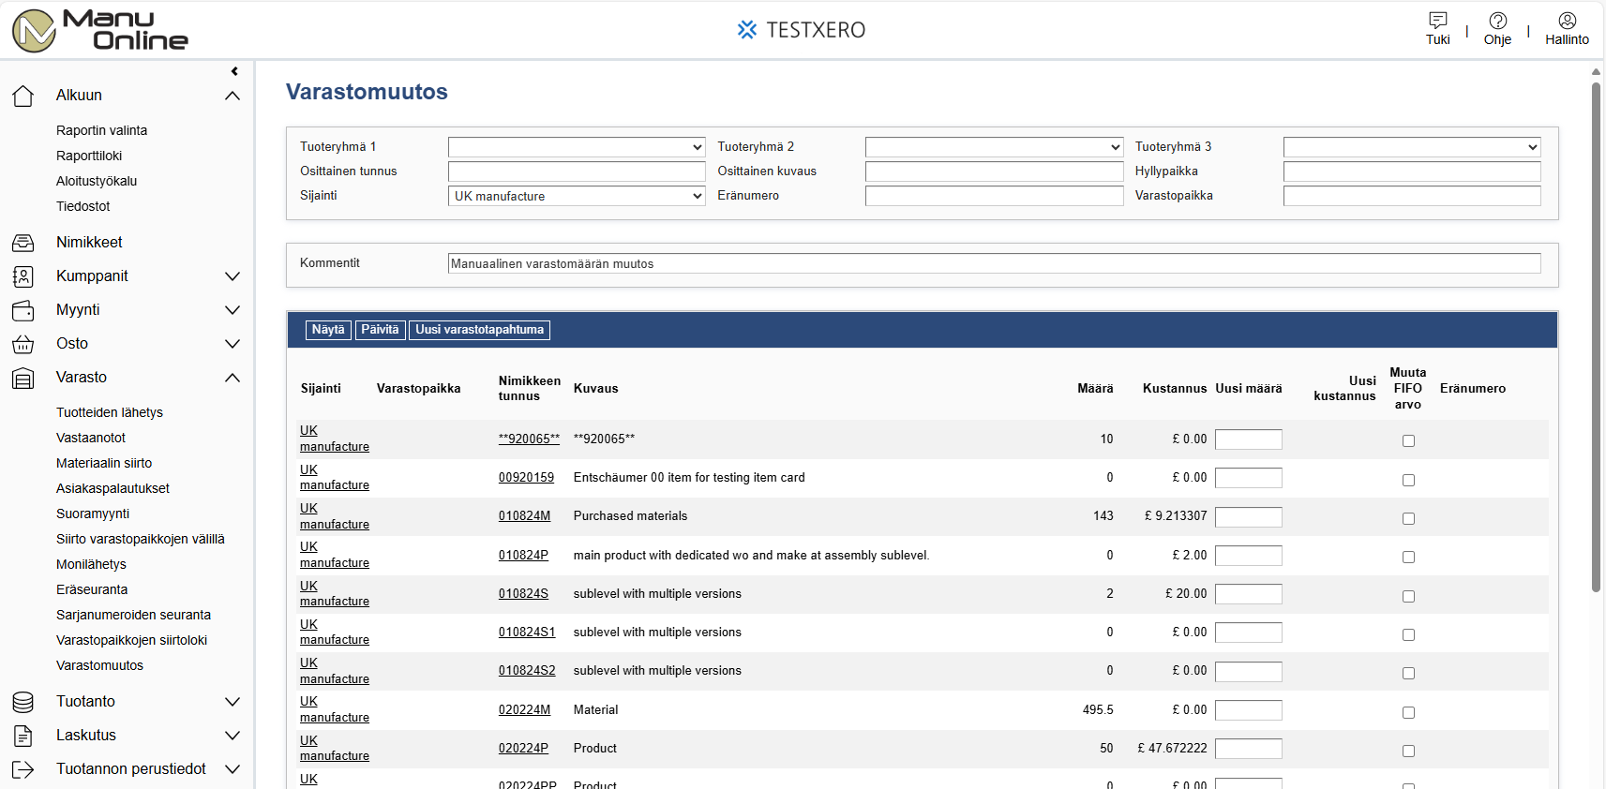This screenshot has width=1606, height=789.
Task: Open UK manufacture link in 020224P row
Action: (334, 749)
